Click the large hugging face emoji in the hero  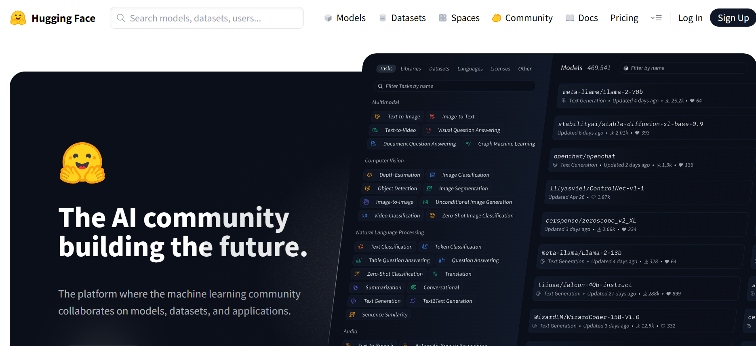click(82, 163)
